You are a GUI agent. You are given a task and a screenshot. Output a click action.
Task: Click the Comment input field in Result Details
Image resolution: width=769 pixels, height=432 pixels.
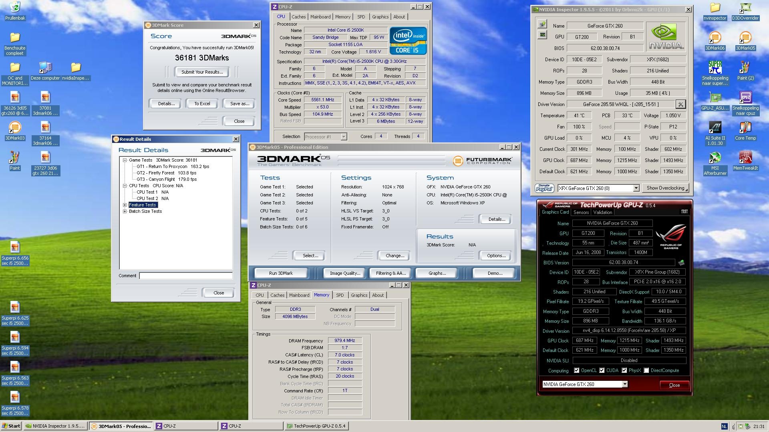point(185,276)
